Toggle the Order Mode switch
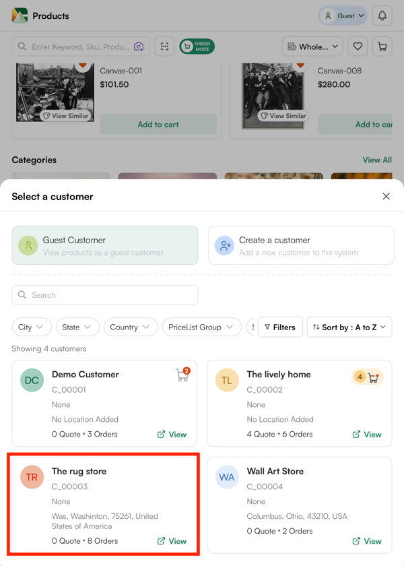This screenshot has width=404, height=566. (197, 46)
